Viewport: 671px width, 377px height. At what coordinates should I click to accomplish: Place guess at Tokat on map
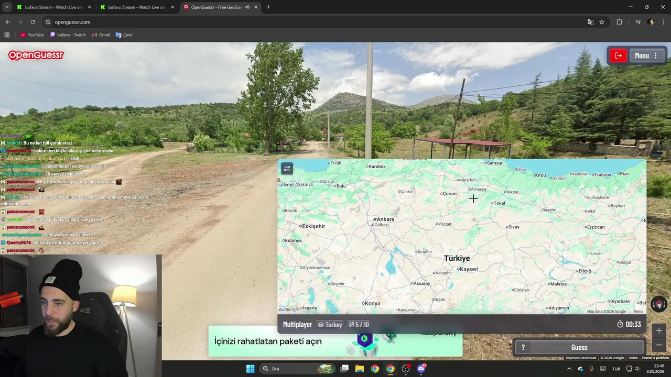coord(499,203)
